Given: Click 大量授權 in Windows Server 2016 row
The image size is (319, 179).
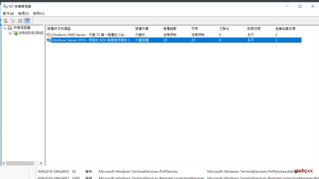Looking at the screenshot, I should pyautogui.click(x=142, y=40).
